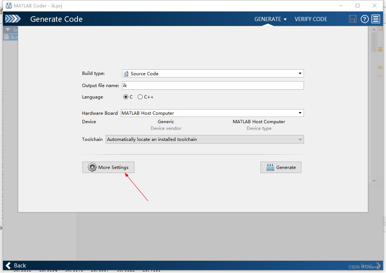
Task: Open More Settings
Action: click(108, 167)
